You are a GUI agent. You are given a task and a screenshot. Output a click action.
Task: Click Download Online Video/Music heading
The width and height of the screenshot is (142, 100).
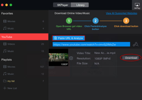[x=72, y=13]
